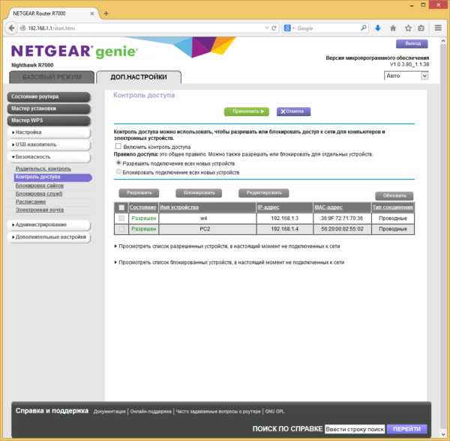Open the GNU GPL footer link

(274, 412)
